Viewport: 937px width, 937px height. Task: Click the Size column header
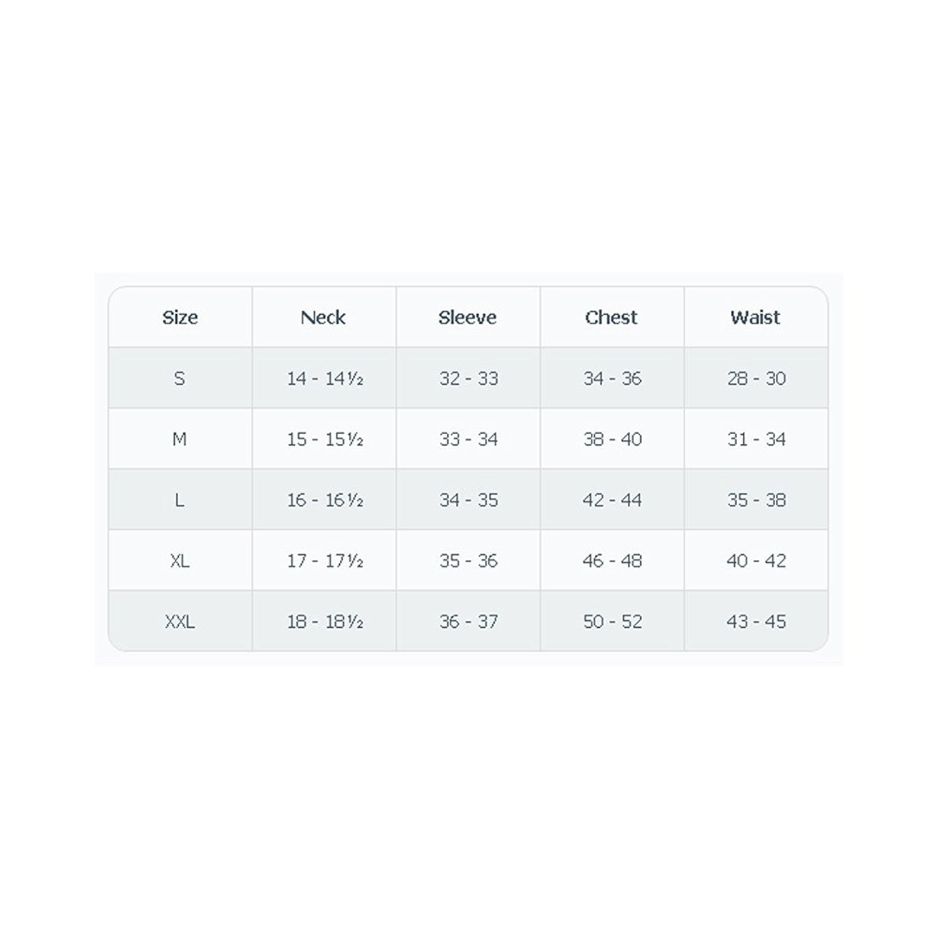(180, 317)
